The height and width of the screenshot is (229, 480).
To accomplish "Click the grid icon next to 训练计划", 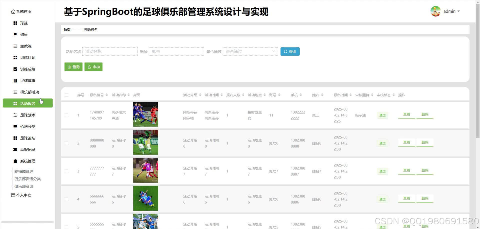I will coord(15,57).
